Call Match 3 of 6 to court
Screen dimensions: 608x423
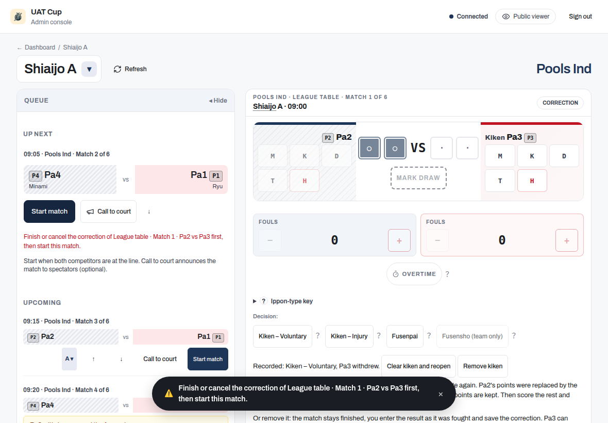(x=160, y=359)
